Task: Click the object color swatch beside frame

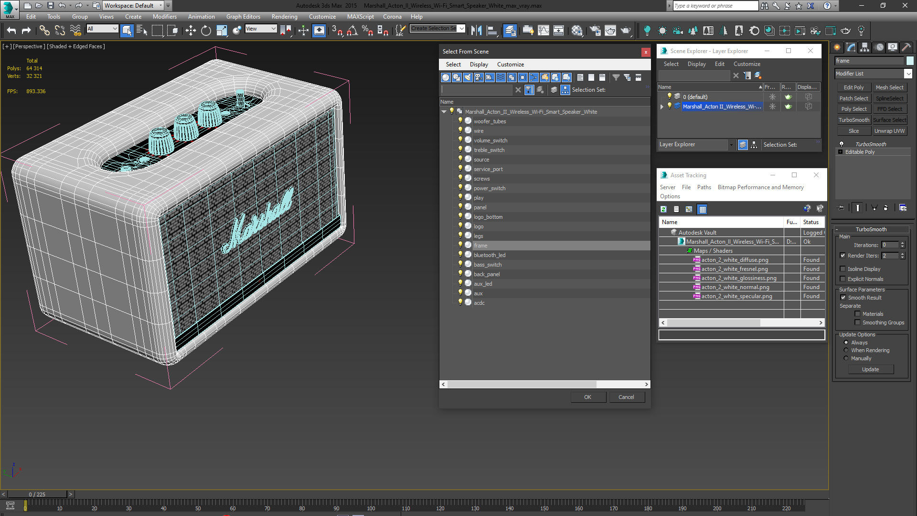Action: pyautogui.click(x=910, y=61)
